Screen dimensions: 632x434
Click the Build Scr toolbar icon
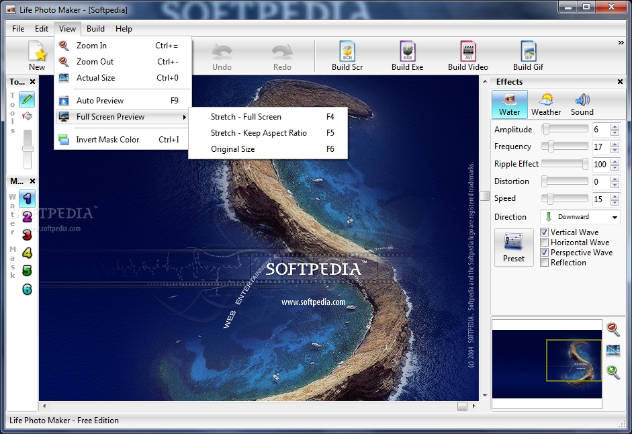point(347,56)
